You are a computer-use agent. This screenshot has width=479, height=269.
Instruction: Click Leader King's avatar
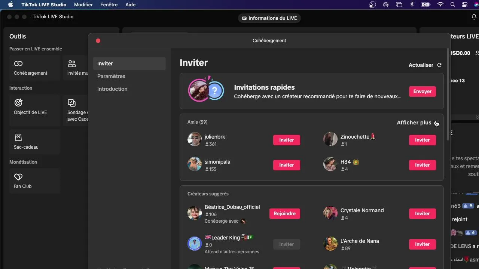click(195, 244)
